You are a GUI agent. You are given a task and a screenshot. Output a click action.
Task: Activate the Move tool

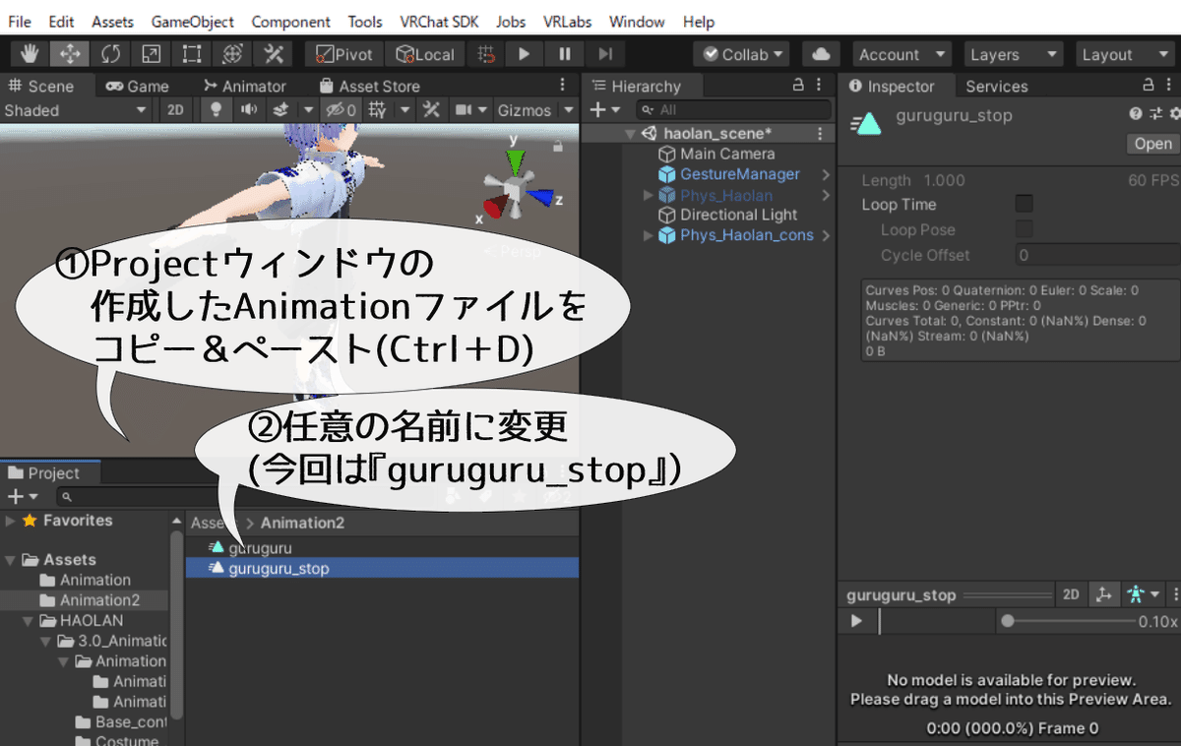pos(71,54)
